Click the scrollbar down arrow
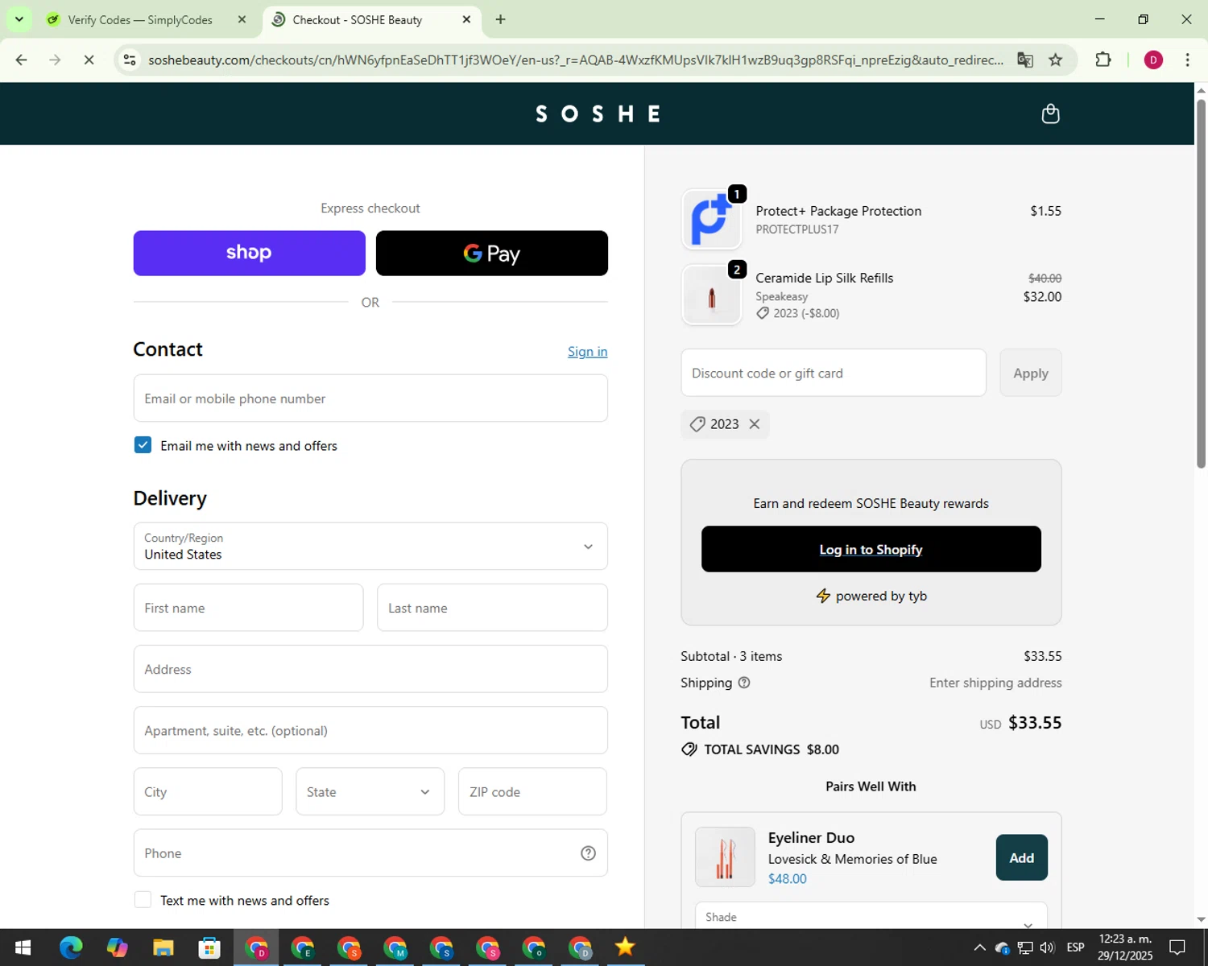Screen dimensions: 1208x966 click(1201, 919)
